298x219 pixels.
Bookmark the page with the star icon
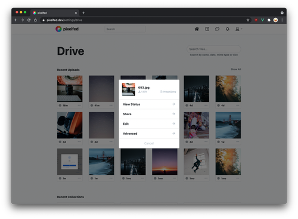coord(248,20)
